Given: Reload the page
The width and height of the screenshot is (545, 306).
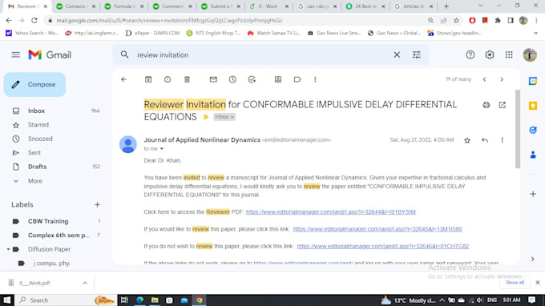Looking at the screenshot, I should click(34, 21).
